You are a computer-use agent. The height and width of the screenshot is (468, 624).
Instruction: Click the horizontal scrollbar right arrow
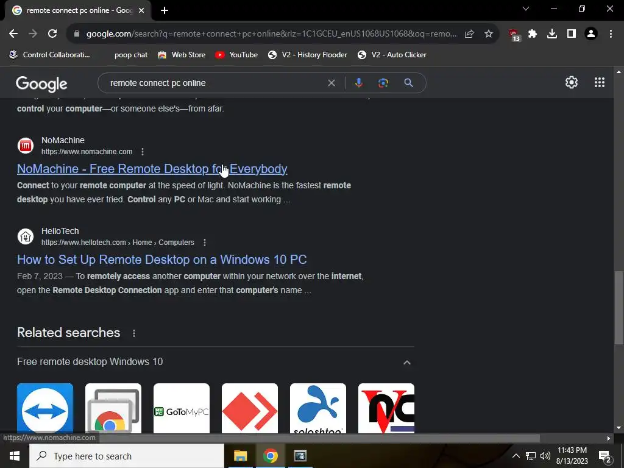tap(609, 438)
